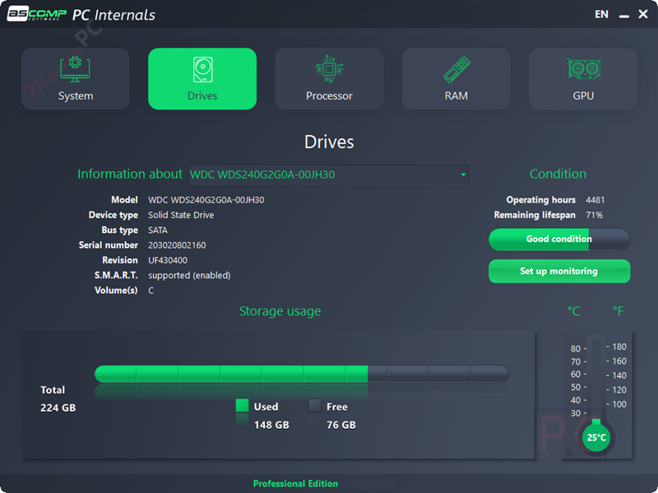Click the Free 76 GB value
The image size is (658, 493).
[341, 425]
